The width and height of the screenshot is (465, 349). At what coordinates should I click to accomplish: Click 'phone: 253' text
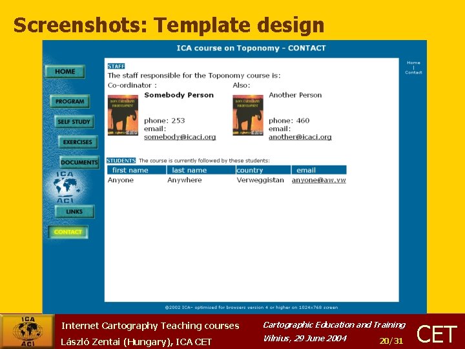(164, 120)
